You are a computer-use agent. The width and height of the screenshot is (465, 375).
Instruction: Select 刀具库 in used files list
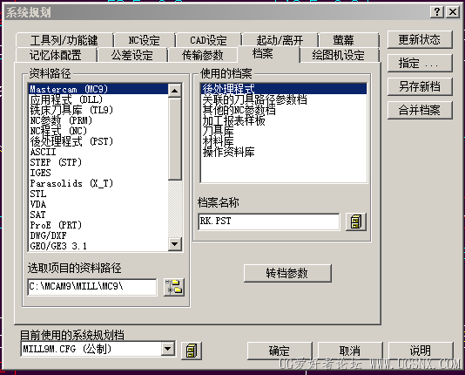tap(284, 131)
